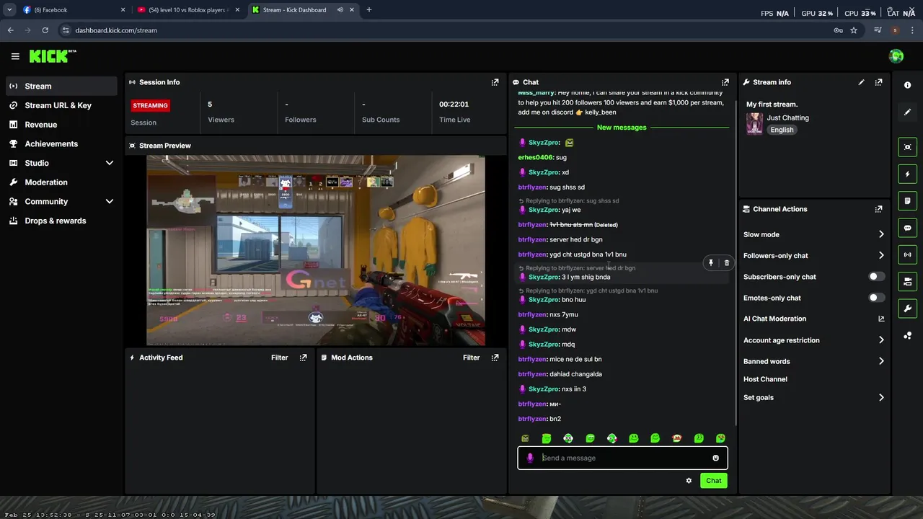Open the user profile avatar menu
This screenshot has width=923, height=519.
point(896,56)
